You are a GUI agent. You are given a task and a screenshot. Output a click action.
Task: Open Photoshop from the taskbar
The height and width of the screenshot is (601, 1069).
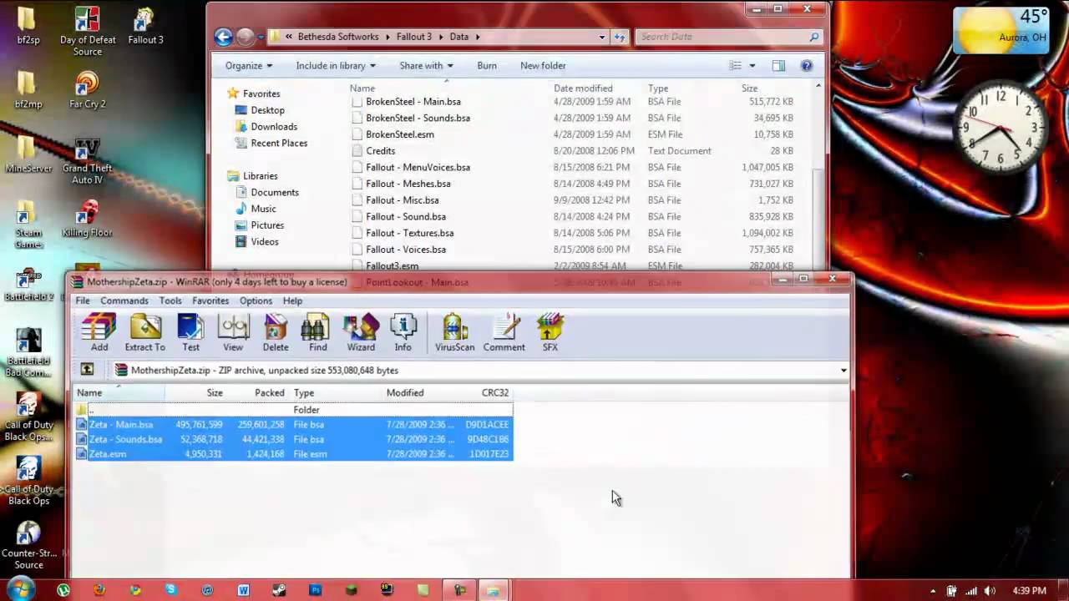pos(315,590)
